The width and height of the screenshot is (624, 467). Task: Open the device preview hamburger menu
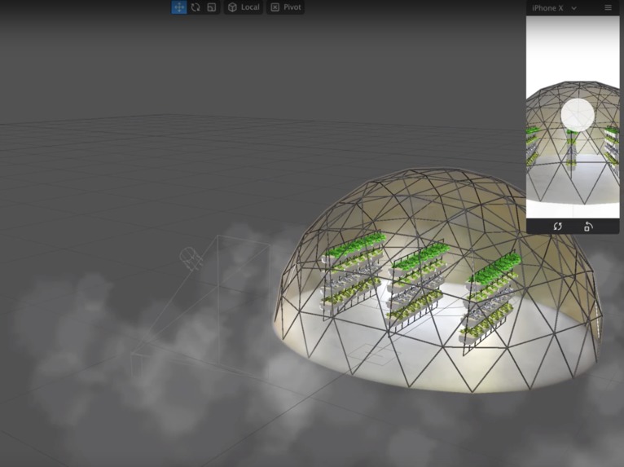pyautogui.click(x=608, y=7)
